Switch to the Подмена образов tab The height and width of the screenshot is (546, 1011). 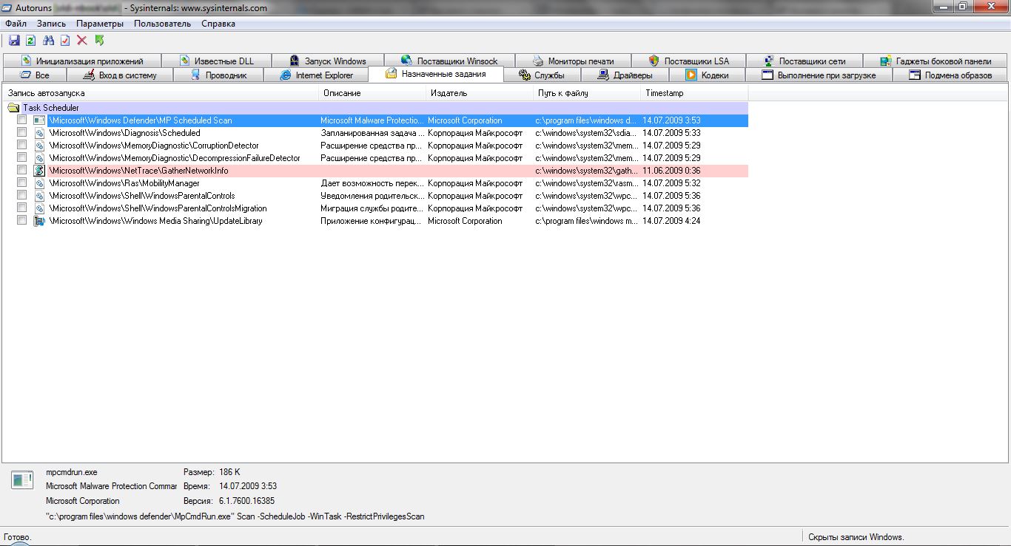coord(951,75)
